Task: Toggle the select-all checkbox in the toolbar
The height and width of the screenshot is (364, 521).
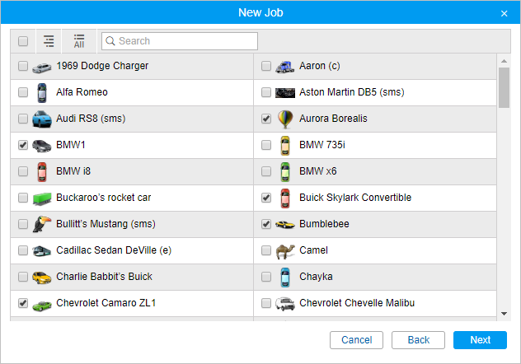Action: [23, 41]
